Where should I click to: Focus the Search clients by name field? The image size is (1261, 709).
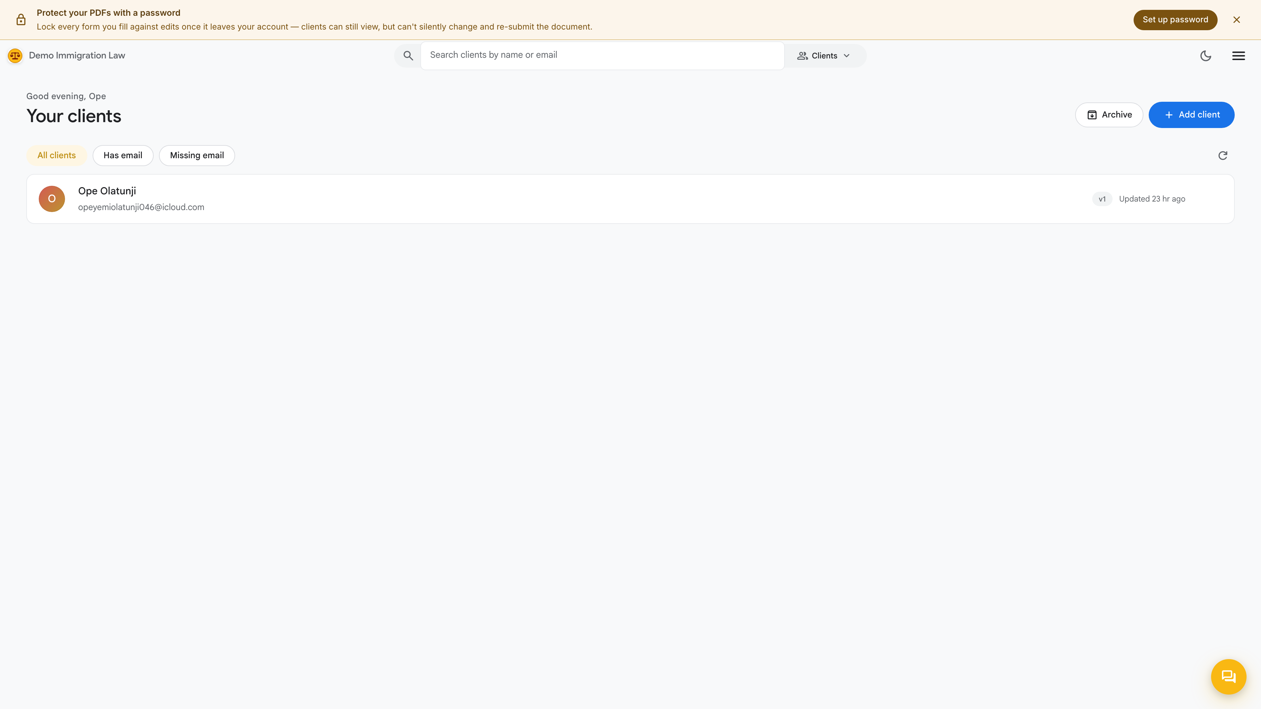pyautogui.click(x=602, y=55)
